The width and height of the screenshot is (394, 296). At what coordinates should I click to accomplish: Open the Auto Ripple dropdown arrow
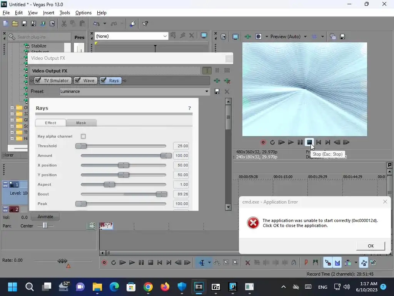pos(356,262)
